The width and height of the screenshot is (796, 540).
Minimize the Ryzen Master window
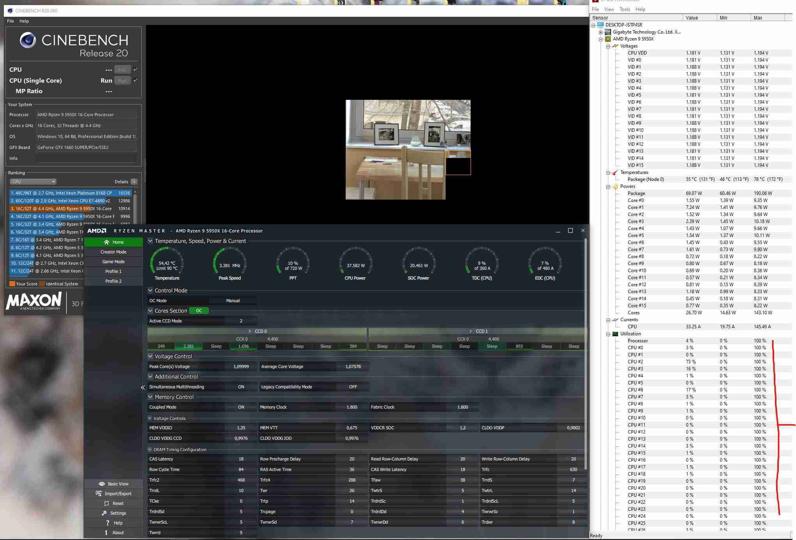pyautogui.click(x=558, y=231)
